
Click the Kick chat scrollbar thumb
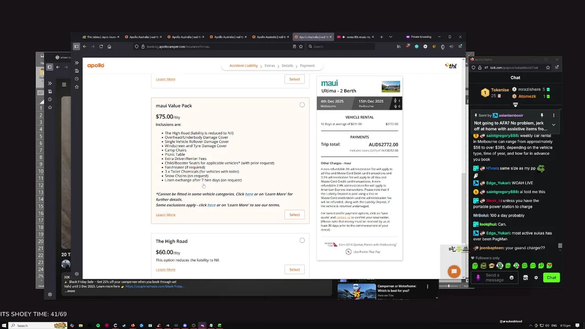[x=560, y=246]
